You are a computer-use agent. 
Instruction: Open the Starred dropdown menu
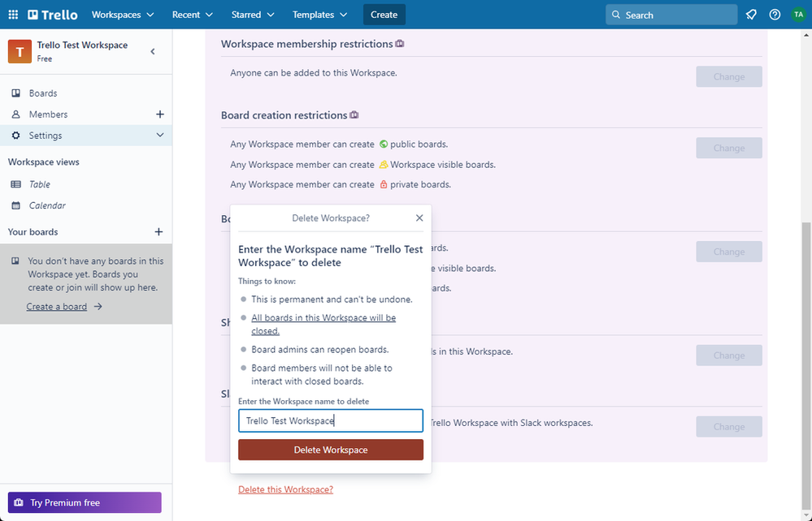(253, 15)
